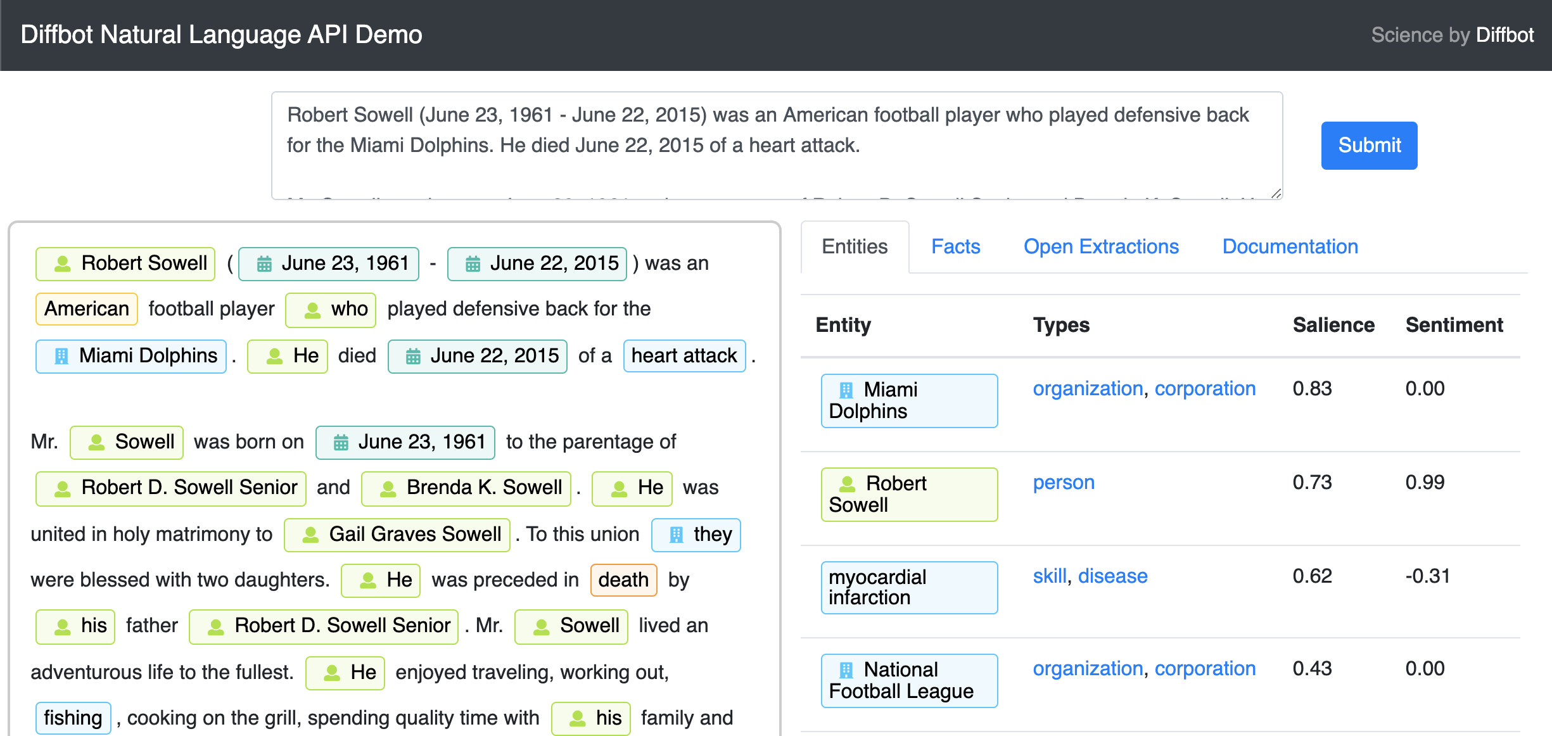This screenshot has width=1552, height=736.
Task: Click person icon on Robert Sowell tag
Action: pos(62,263)
